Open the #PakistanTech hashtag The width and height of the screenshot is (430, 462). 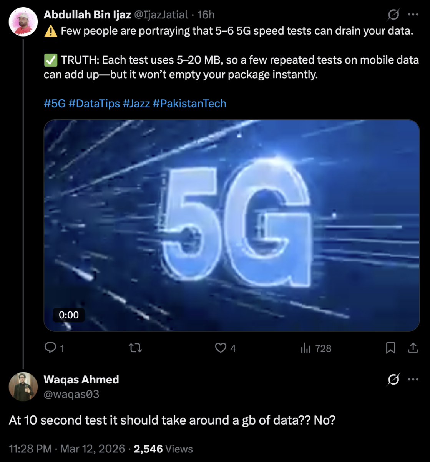click(x=189, y=104)
